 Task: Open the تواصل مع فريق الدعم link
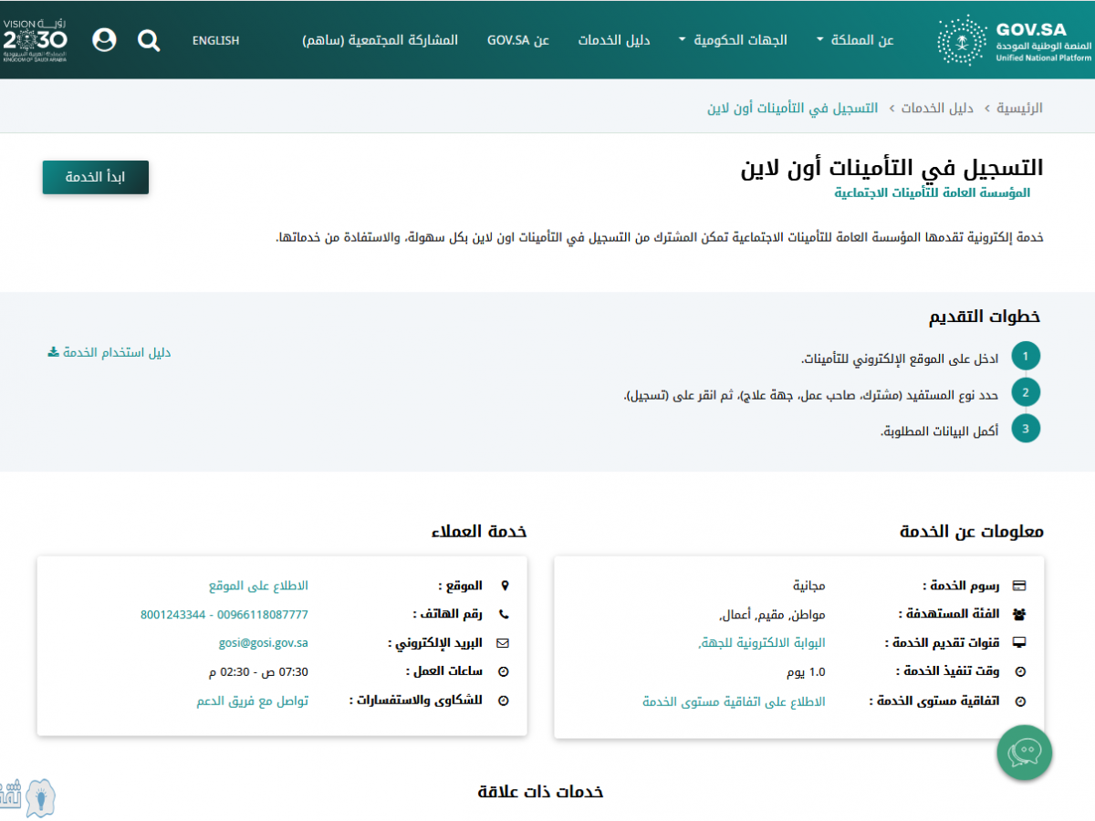click(253, 701)
